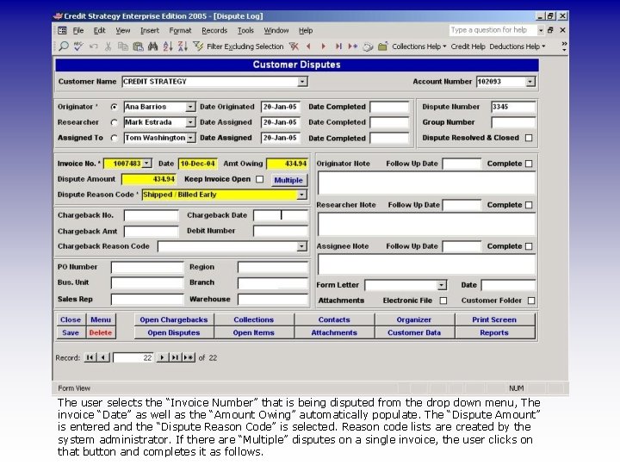Click the phone dialer toolbar icon
Screen dimensions: 620x465
[x=368, y=46]
